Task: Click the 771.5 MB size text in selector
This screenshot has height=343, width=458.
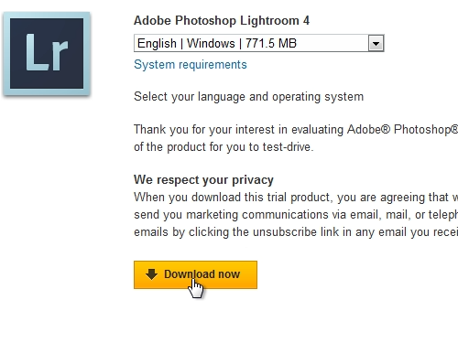Action: pyautogui.click(x=271, y=43)
